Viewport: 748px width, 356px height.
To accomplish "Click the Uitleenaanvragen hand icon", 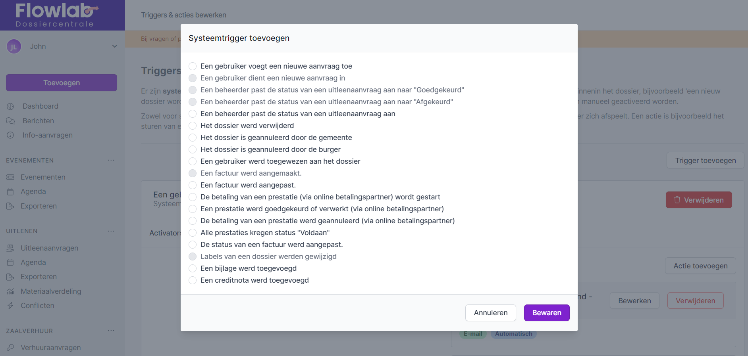I will 10,248.
